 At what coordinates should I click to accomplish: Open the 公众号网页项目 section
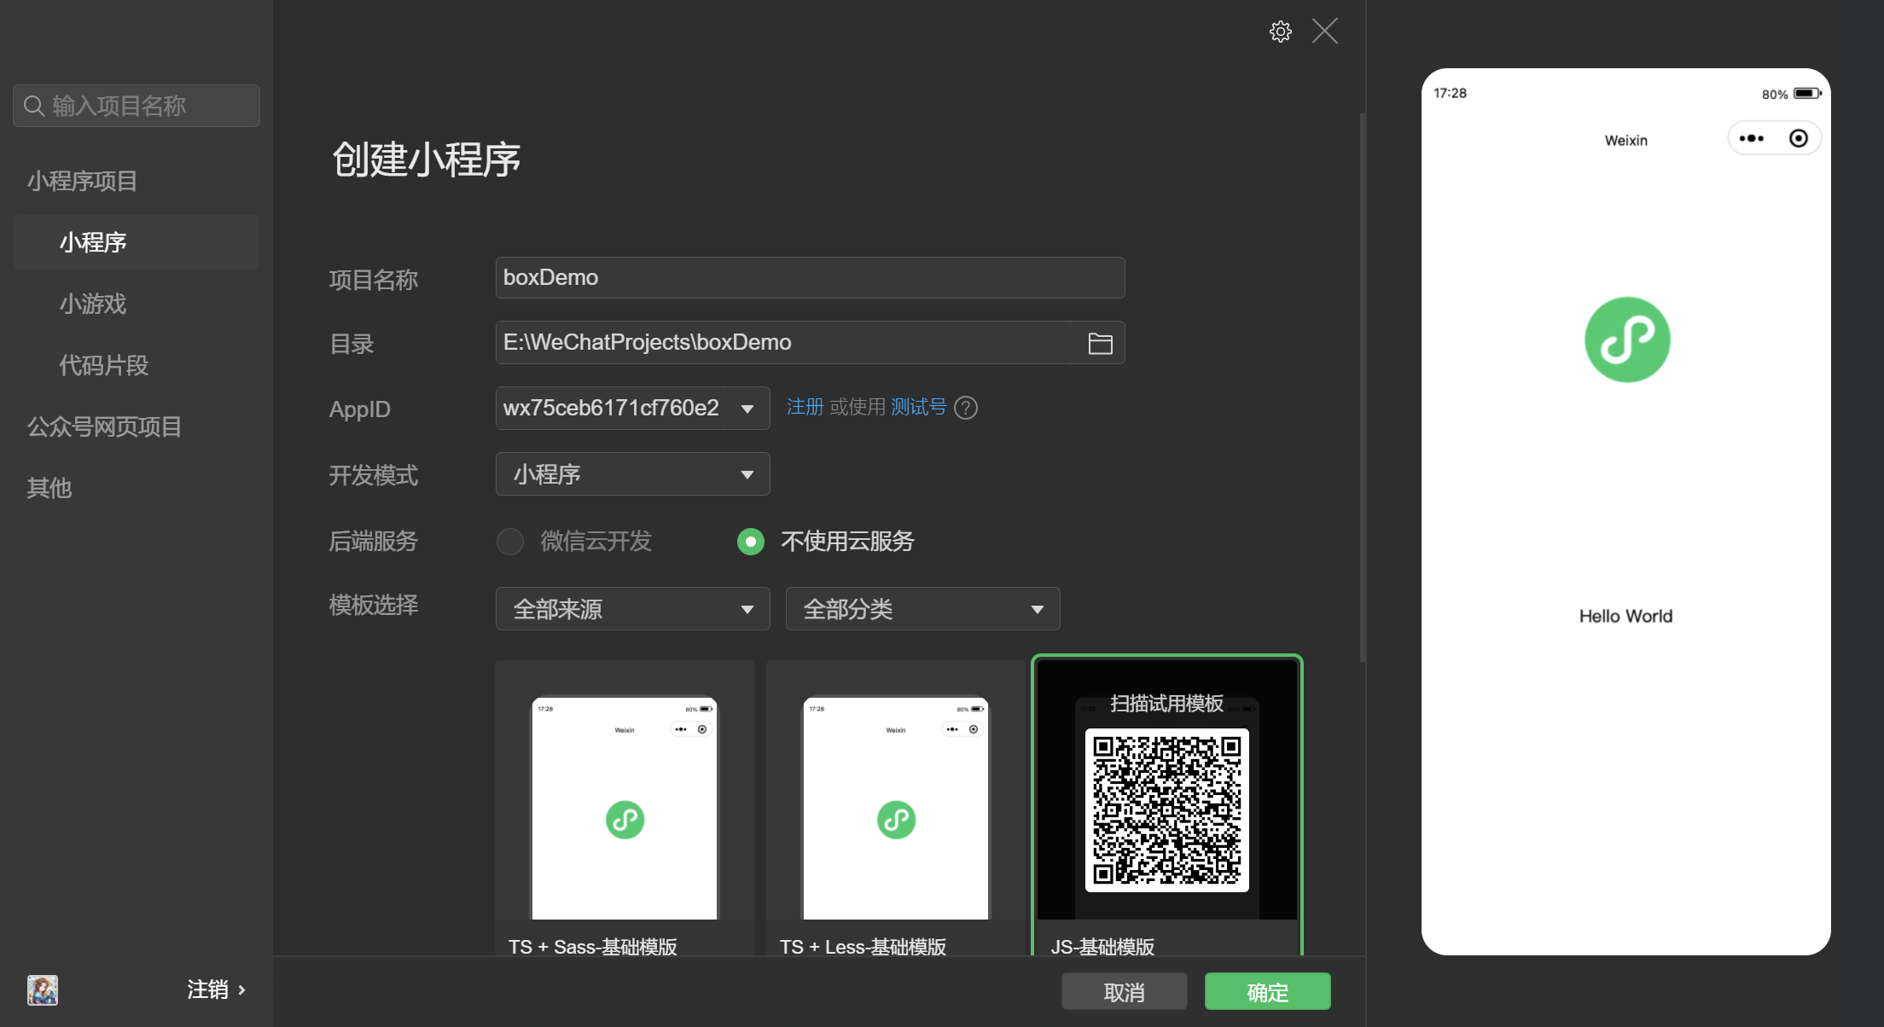pyautogui.click(x=104, y=426)
